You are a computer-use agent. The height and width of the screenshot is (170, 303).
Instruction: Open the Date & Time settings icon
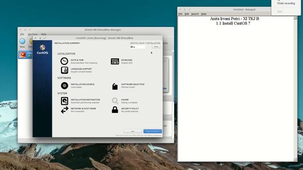pyautogui.click(x=64, y=61)
